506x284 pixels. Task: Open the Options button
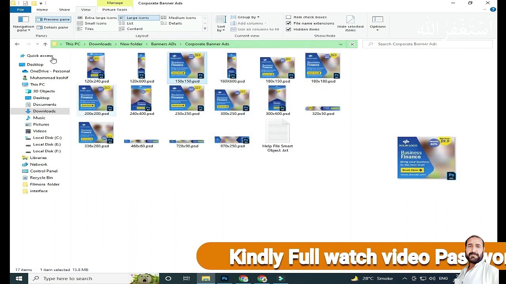[x=378, y=24]
